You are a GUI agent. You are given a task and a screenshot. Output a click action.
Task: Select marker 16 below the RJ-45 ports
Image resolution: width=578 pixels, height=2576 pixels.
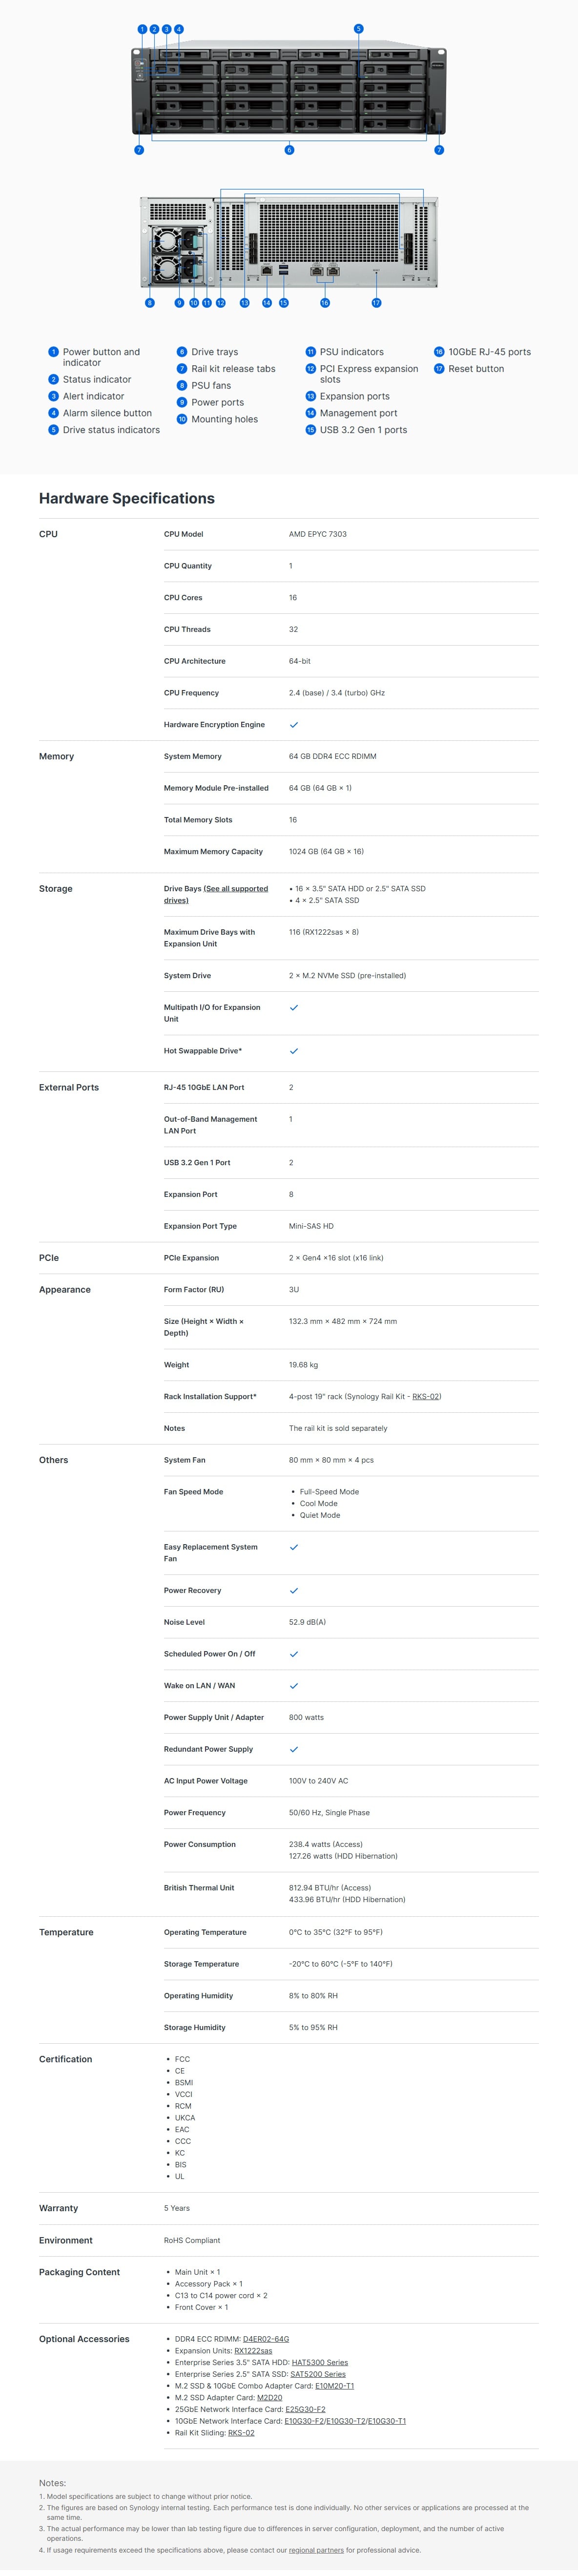coord(325,303)
